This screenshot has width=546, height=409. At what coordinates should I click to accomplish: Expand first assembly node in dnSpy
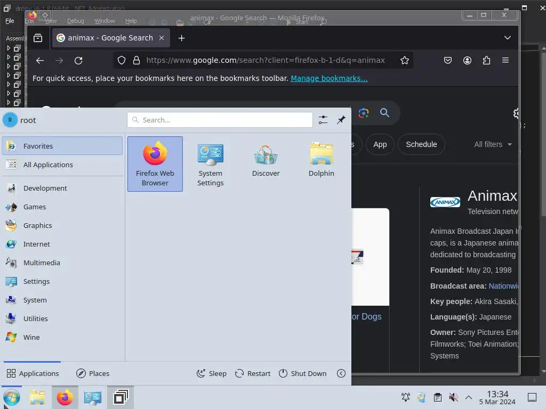click(9, 48)
